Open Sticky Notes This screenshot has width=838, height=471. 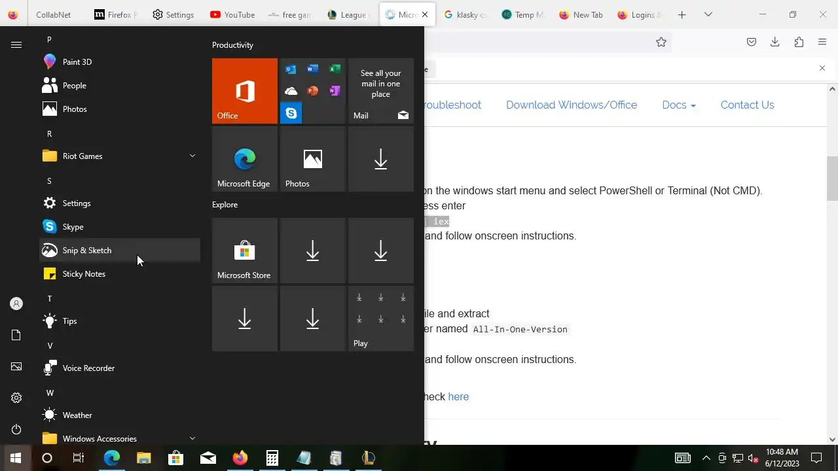120,274
